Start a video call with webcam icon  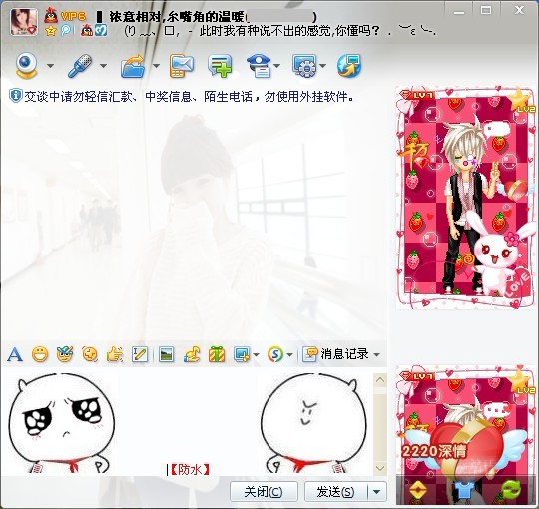[x=27, y=65]
